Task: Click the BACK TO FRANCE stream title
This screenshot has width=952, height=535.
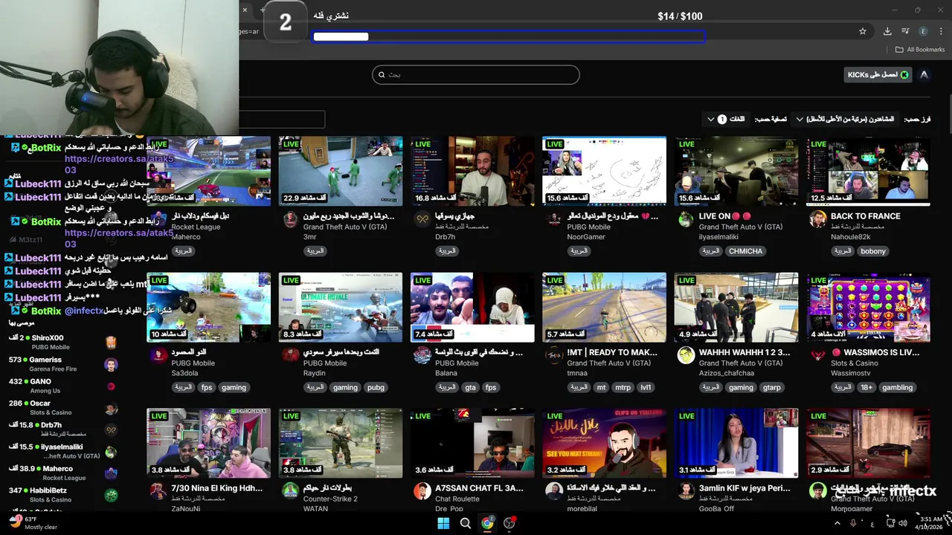Action: [866, 216]
